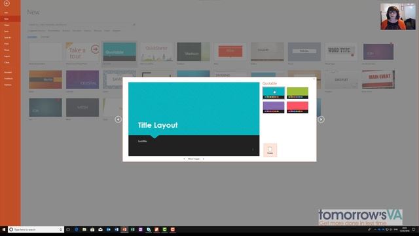Go to previous template in preview dialog
This screenshot has height=236, width=419.
click(x=118, y=119)
